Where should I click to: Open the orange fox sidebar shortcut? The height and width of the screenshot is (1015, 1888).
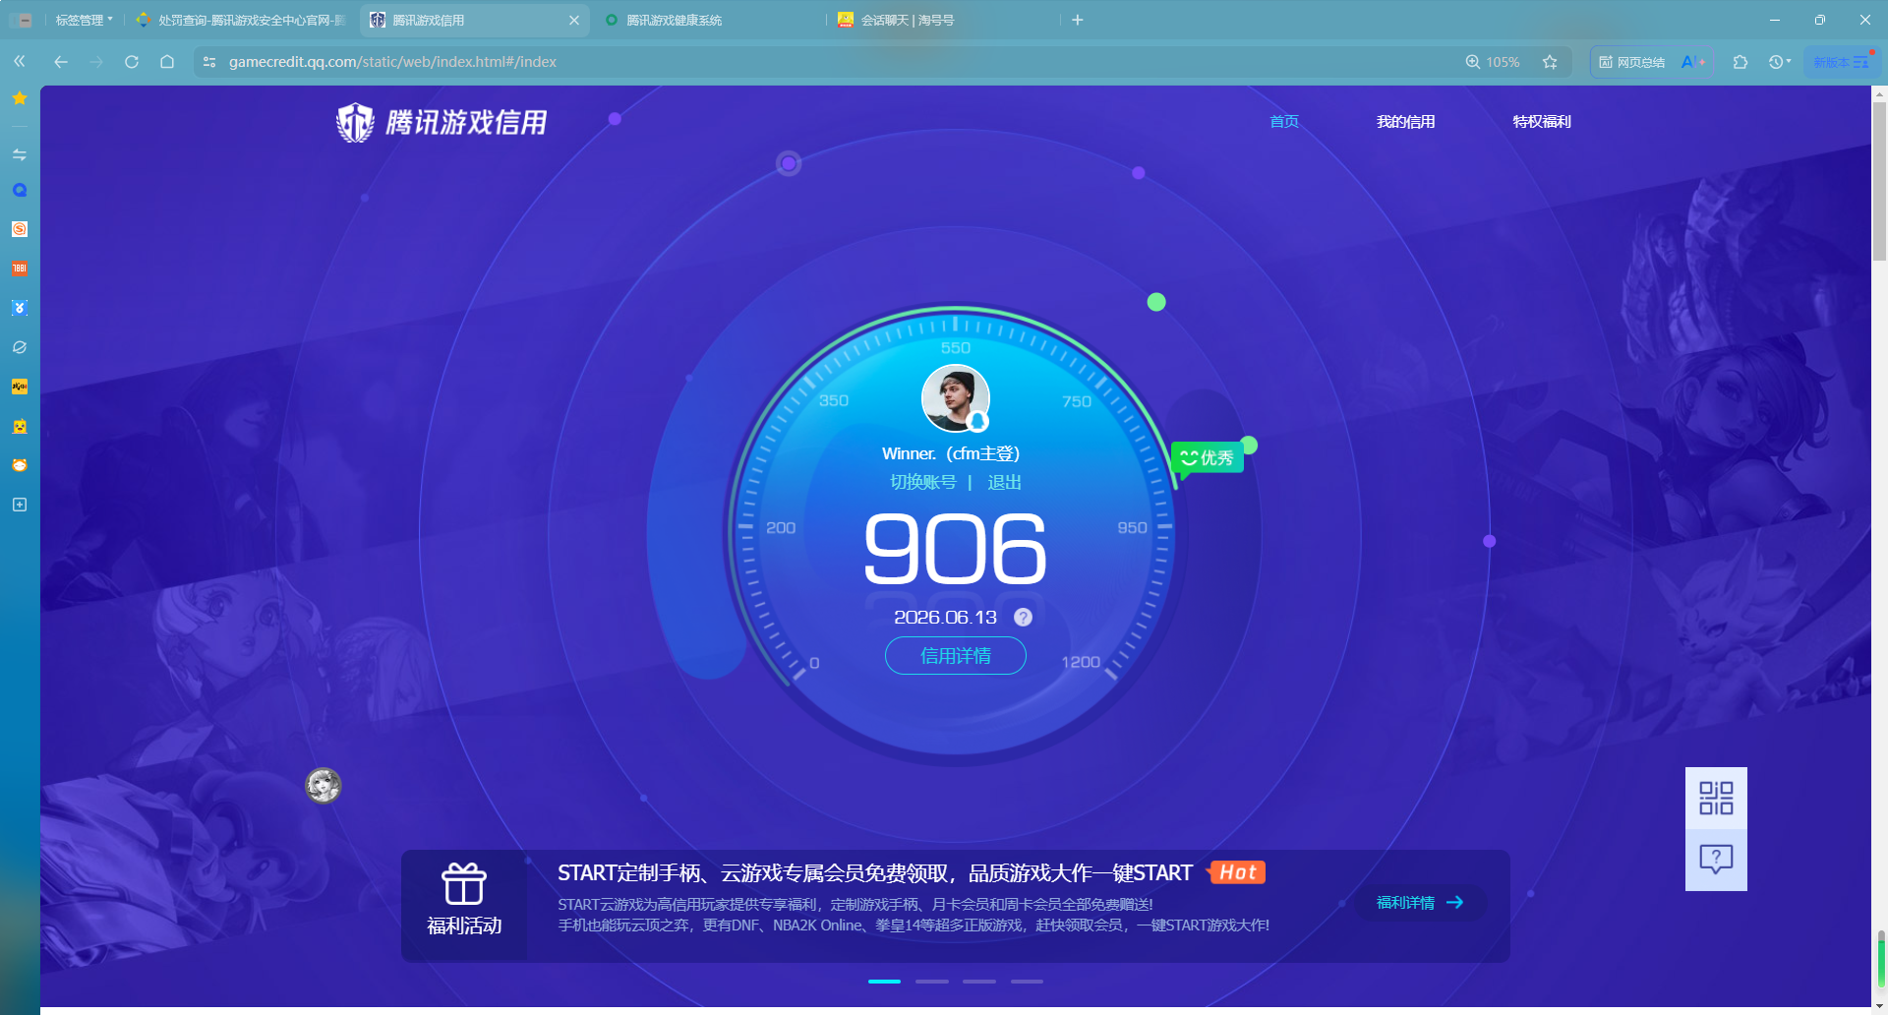coord(20,465)
